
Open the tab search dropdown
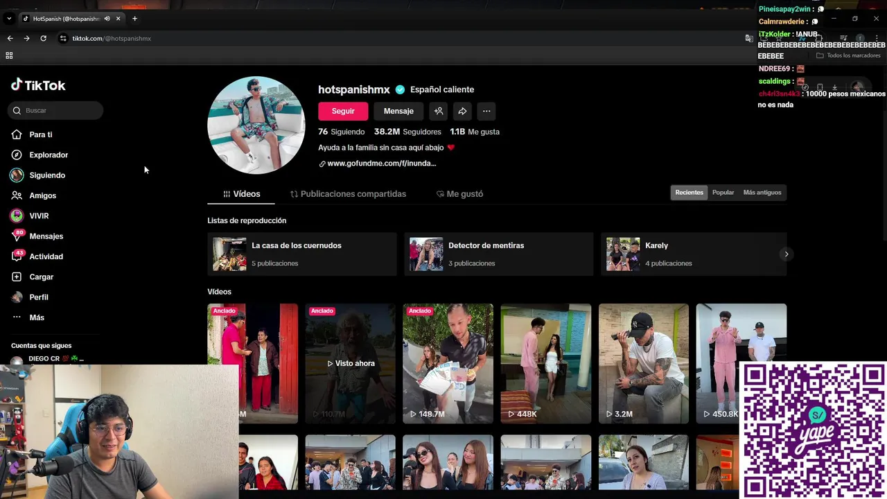[8, 19]
